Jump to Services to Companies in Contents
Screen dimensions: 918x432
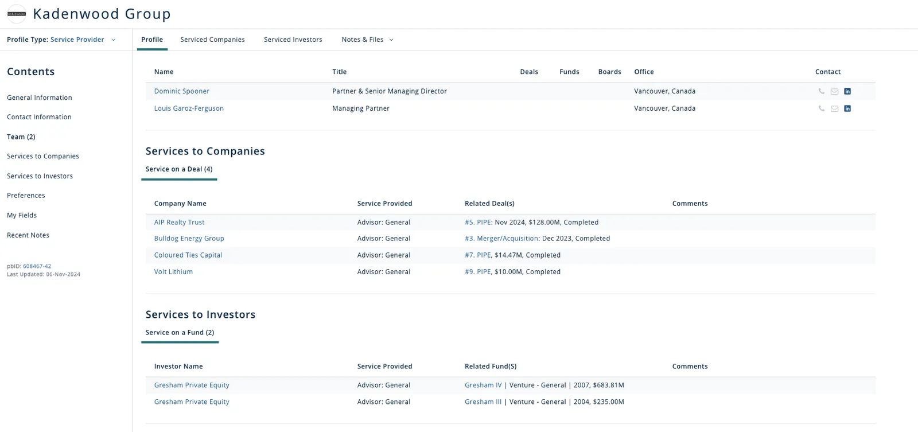click(x=43, y=156)
